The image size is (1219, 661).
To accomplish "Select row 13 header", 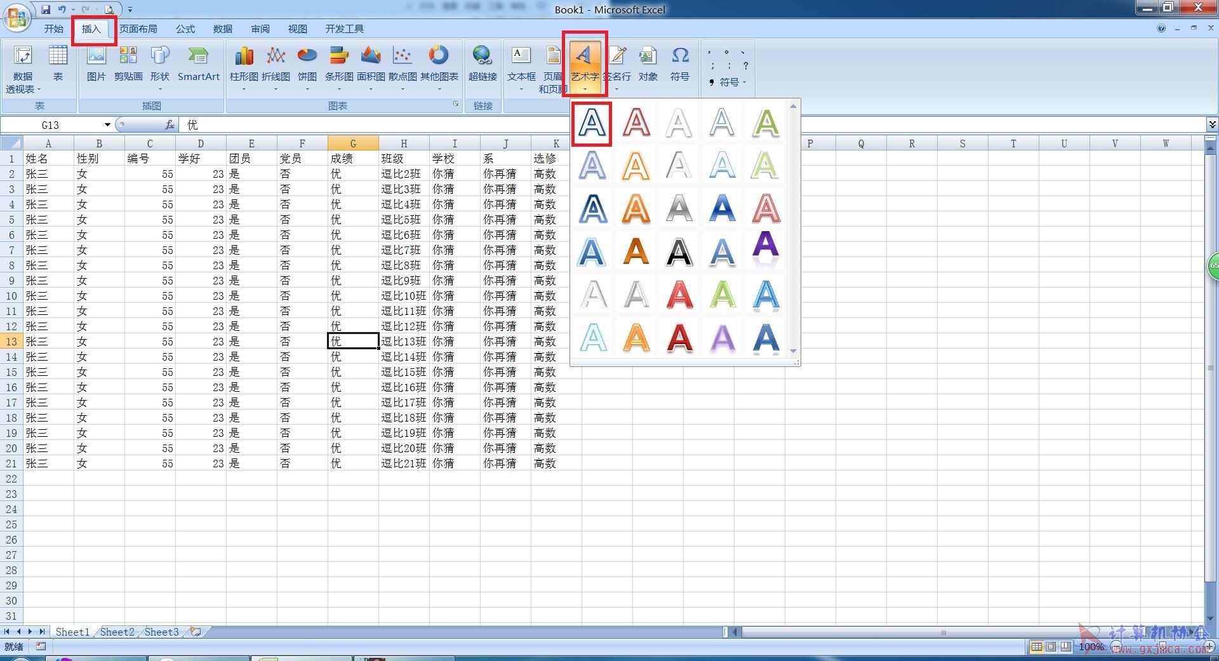I will [11, 342].
